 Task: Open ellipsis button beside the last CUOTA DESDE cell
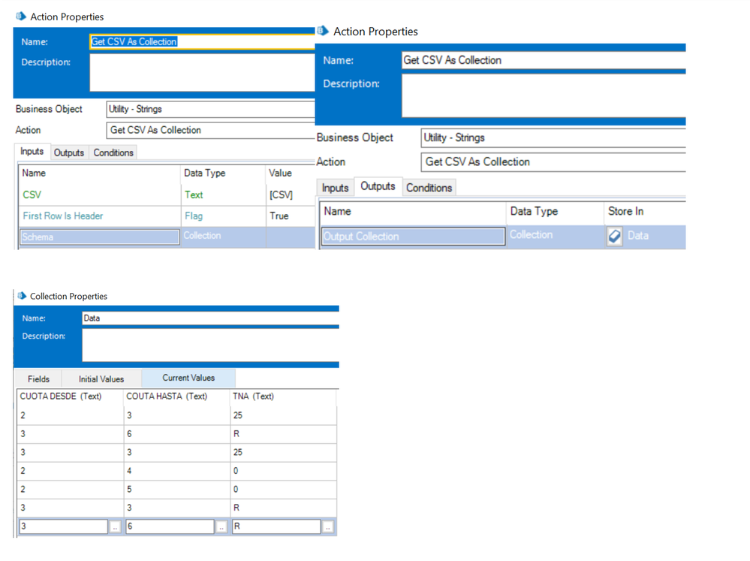click(114, 527)
